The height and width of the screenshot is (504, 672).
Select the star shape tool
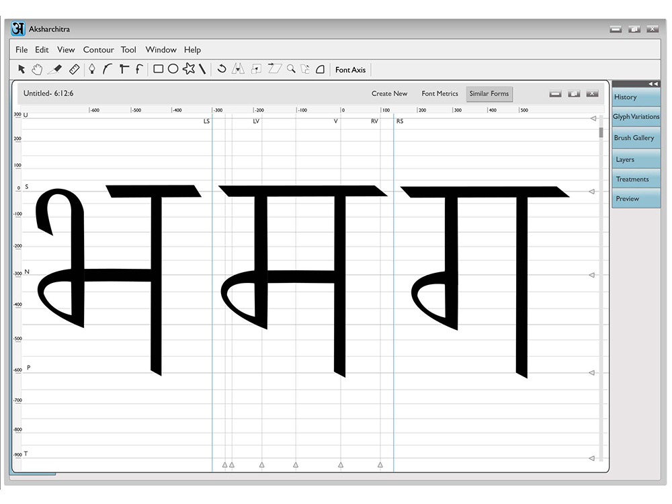coord(189,69)
